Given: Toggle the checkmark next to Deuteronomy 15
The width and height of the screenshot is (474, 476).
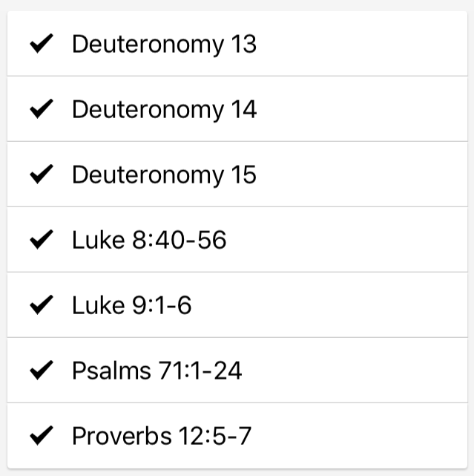Looking at the screenshot, I should tap(41, 175).
